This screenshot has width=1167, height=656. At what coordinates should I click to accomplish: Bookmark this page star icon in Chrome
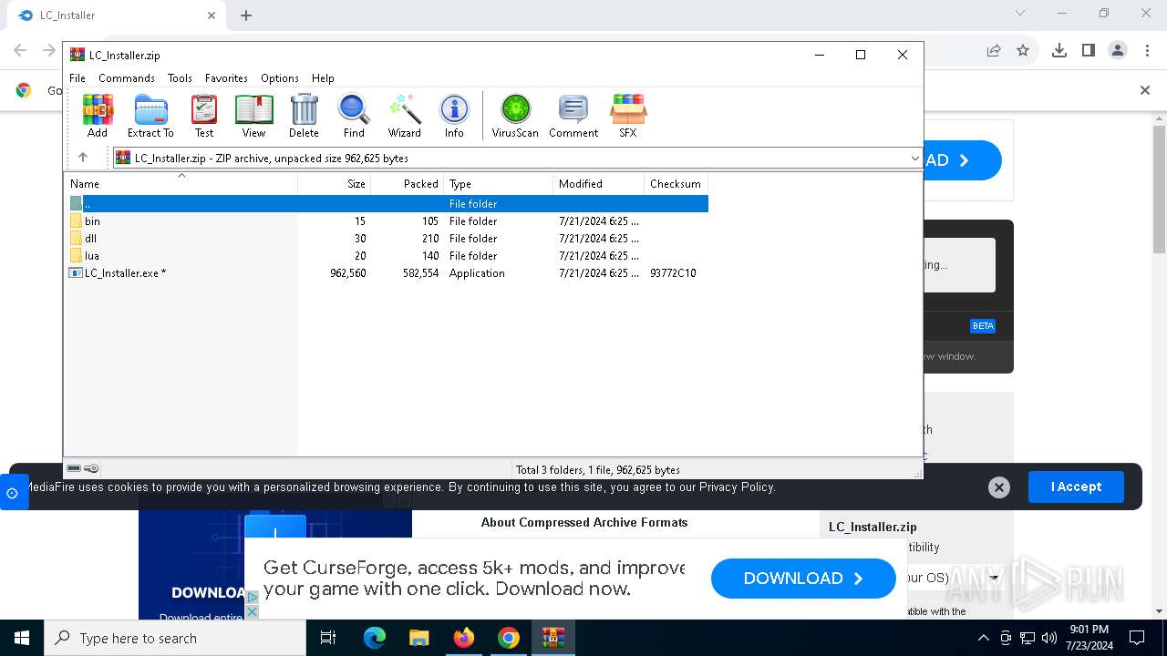[1023, 51]
